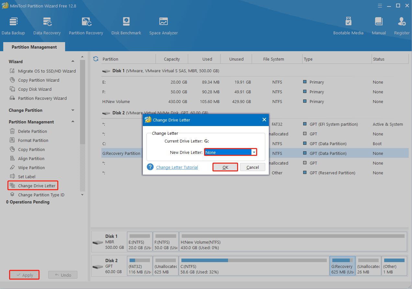Click OK in the Change Drive Letter dialog

[x=225, y=167]
